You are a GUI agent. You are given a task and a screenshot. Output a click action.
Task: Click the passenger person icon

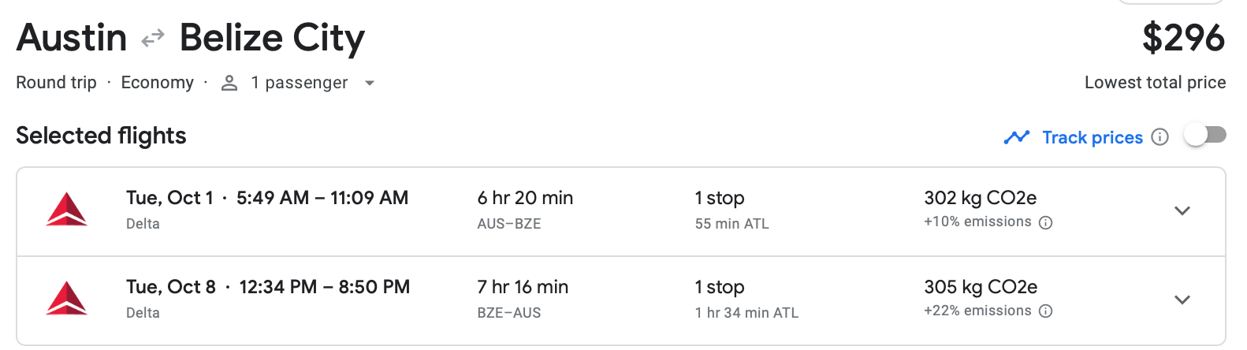229,83
